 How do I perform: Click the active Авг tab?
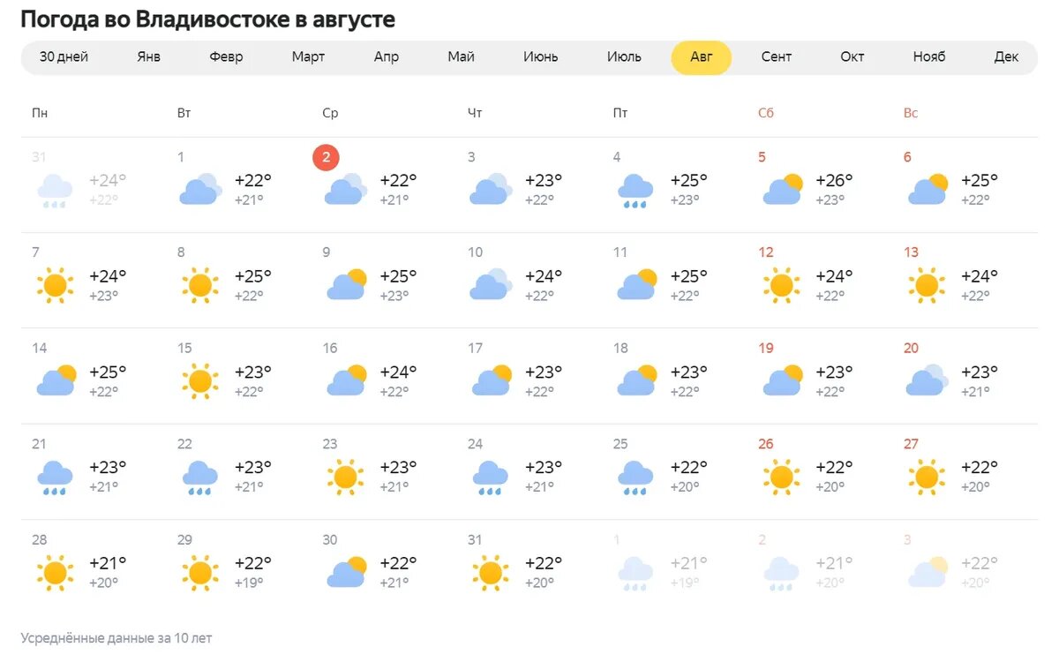tap(701, 57)
